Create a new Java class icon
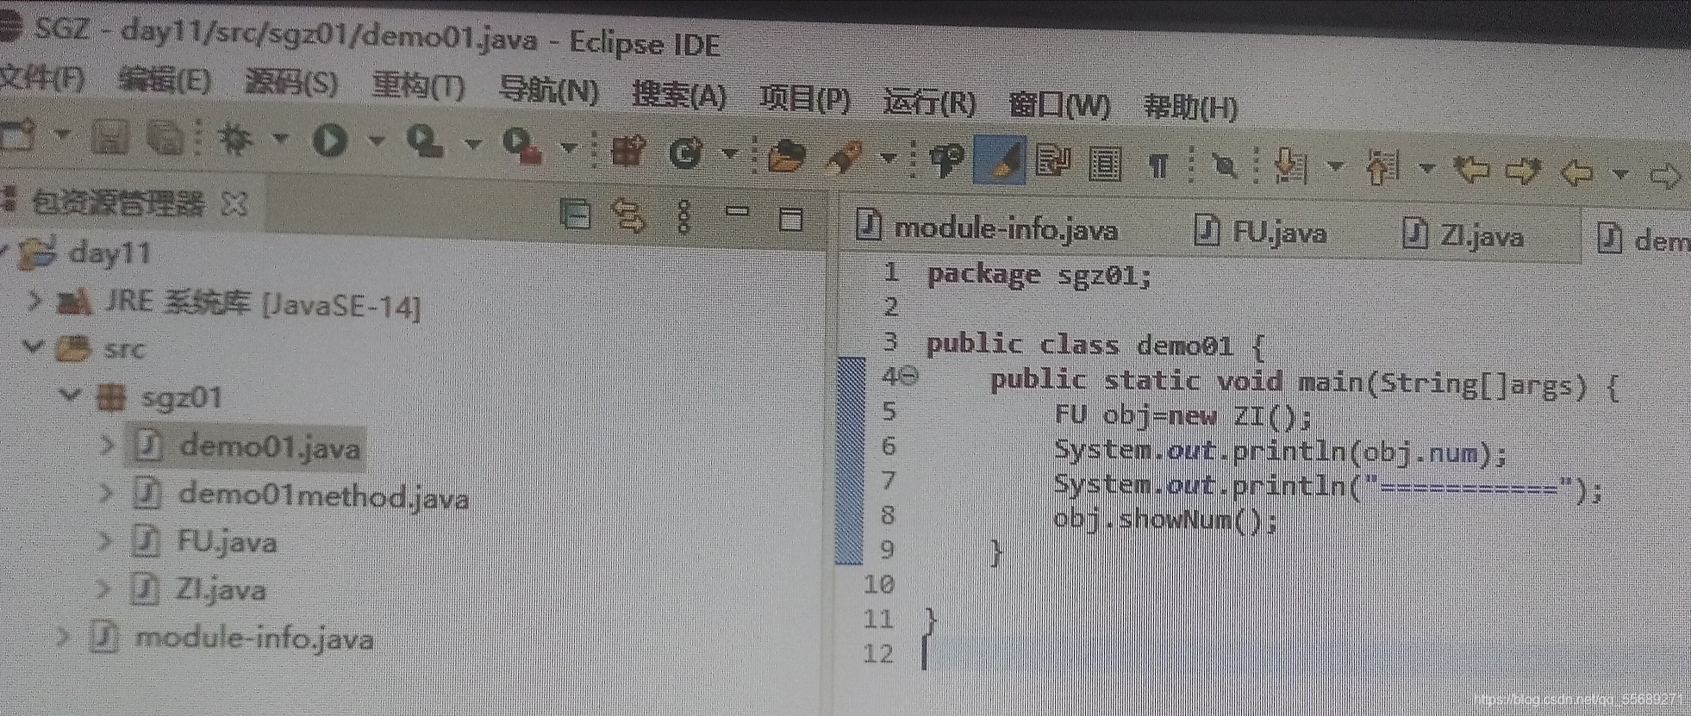This screenshot has height=716, width=1691. (686, 153)
